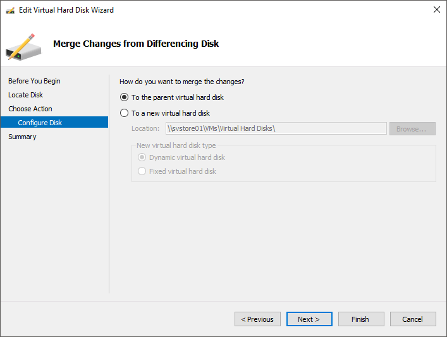Go back with the Previous button
This screenshot has width=447, height=337.
click(x=257, y=319)
